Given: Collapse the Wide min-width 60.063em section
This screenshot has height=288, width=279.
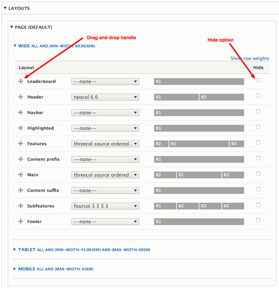Looking at the screenshot, I should (24, 46).
